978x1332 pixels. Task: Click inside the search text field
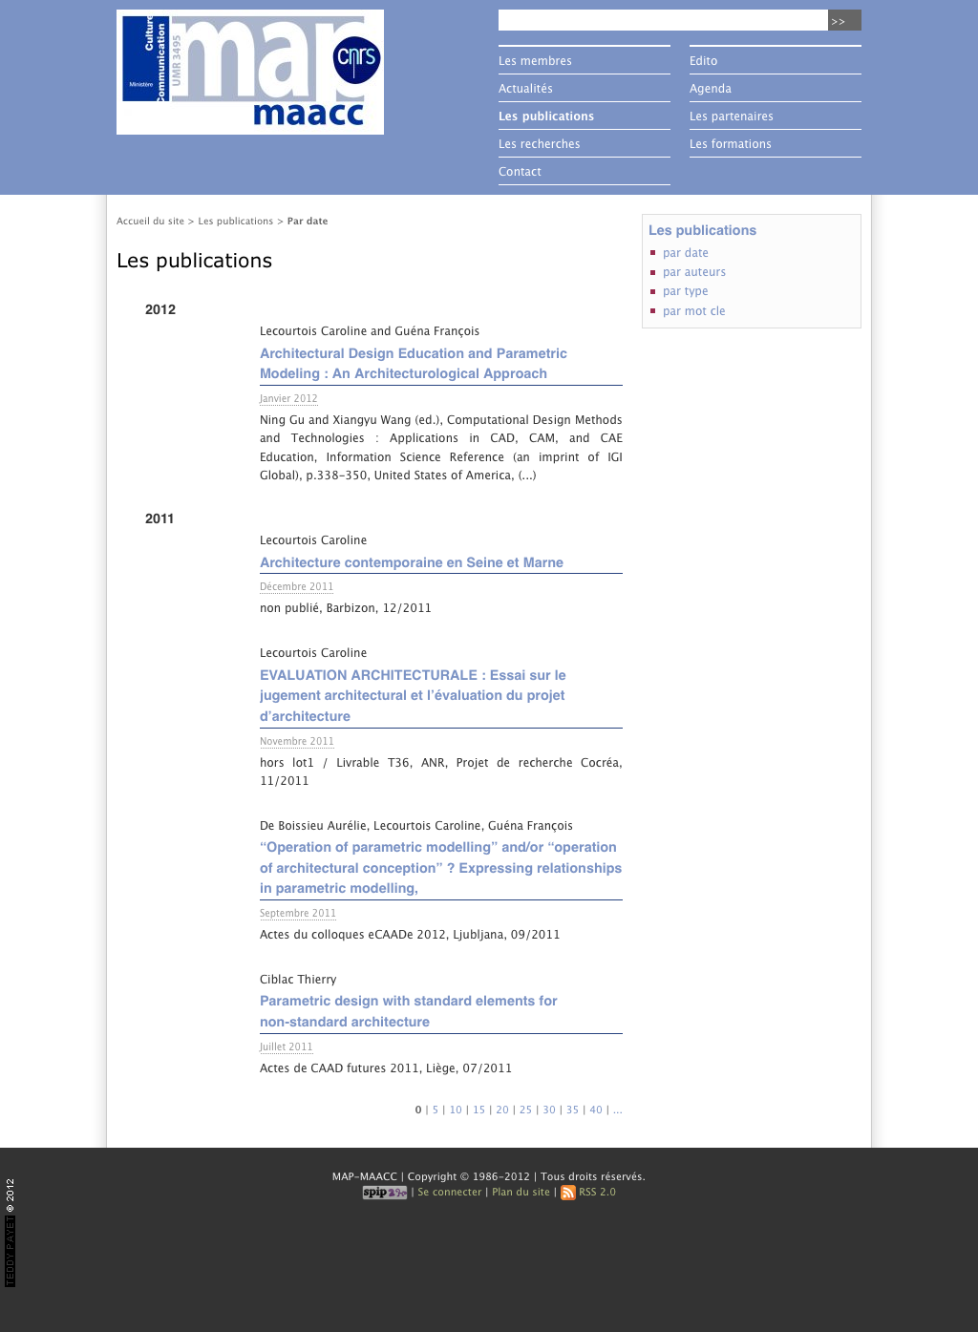pyautogui.click(x=662, y=20)
